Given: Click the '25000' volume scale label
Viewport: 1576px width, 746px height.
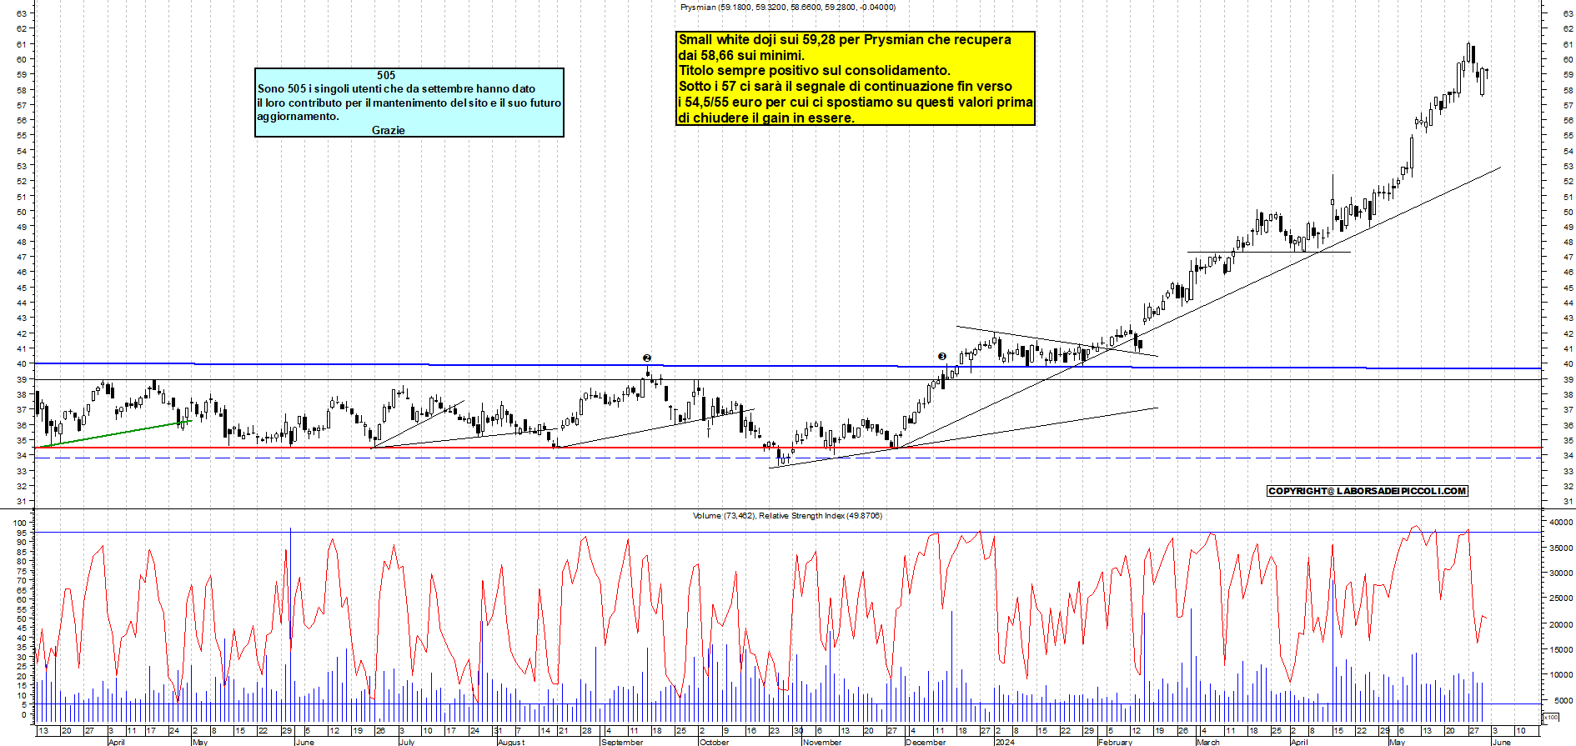Looking at the screenshot, I should [x=1561, y=598].
